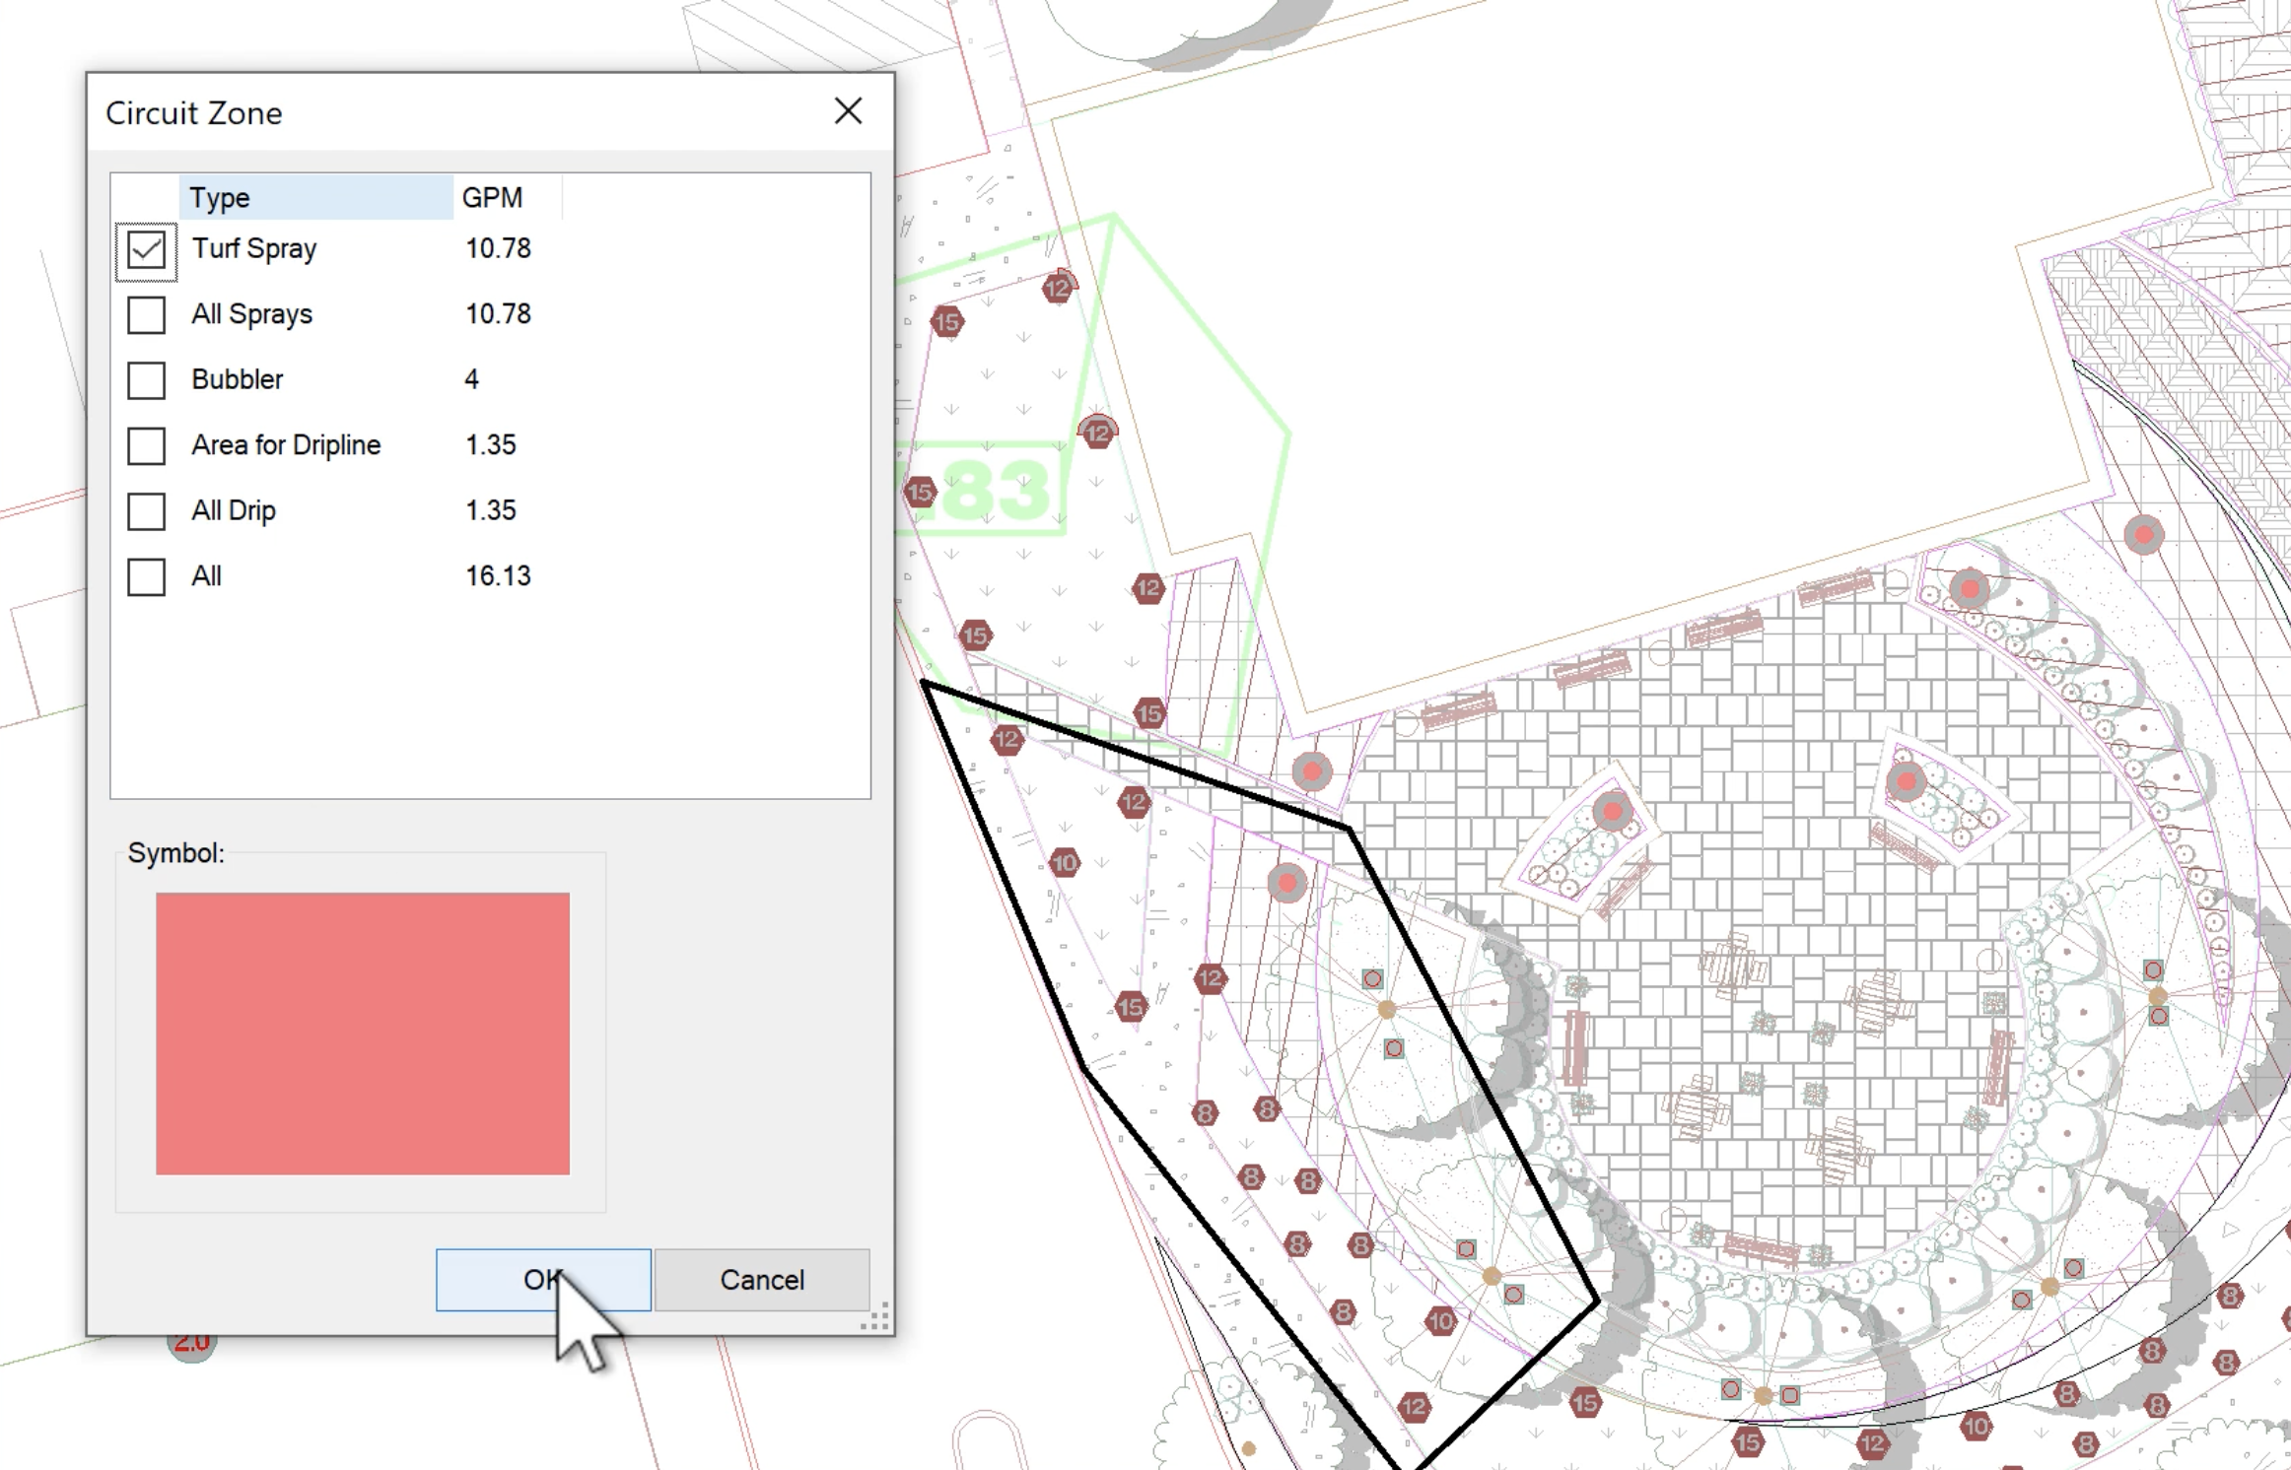Viewport: 2291px width, 1470px height.
Task: Close the Circuit Zone dialog window
Action: pyautogui.click(x=848, y=111)
